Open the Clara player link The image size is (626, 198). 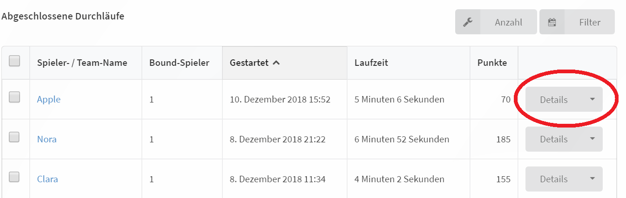pos(47,179)
